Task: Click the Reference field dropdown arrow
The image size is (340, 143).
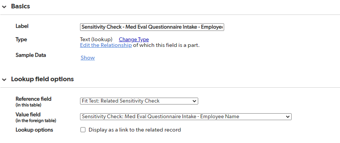Action: click(194, 101)
